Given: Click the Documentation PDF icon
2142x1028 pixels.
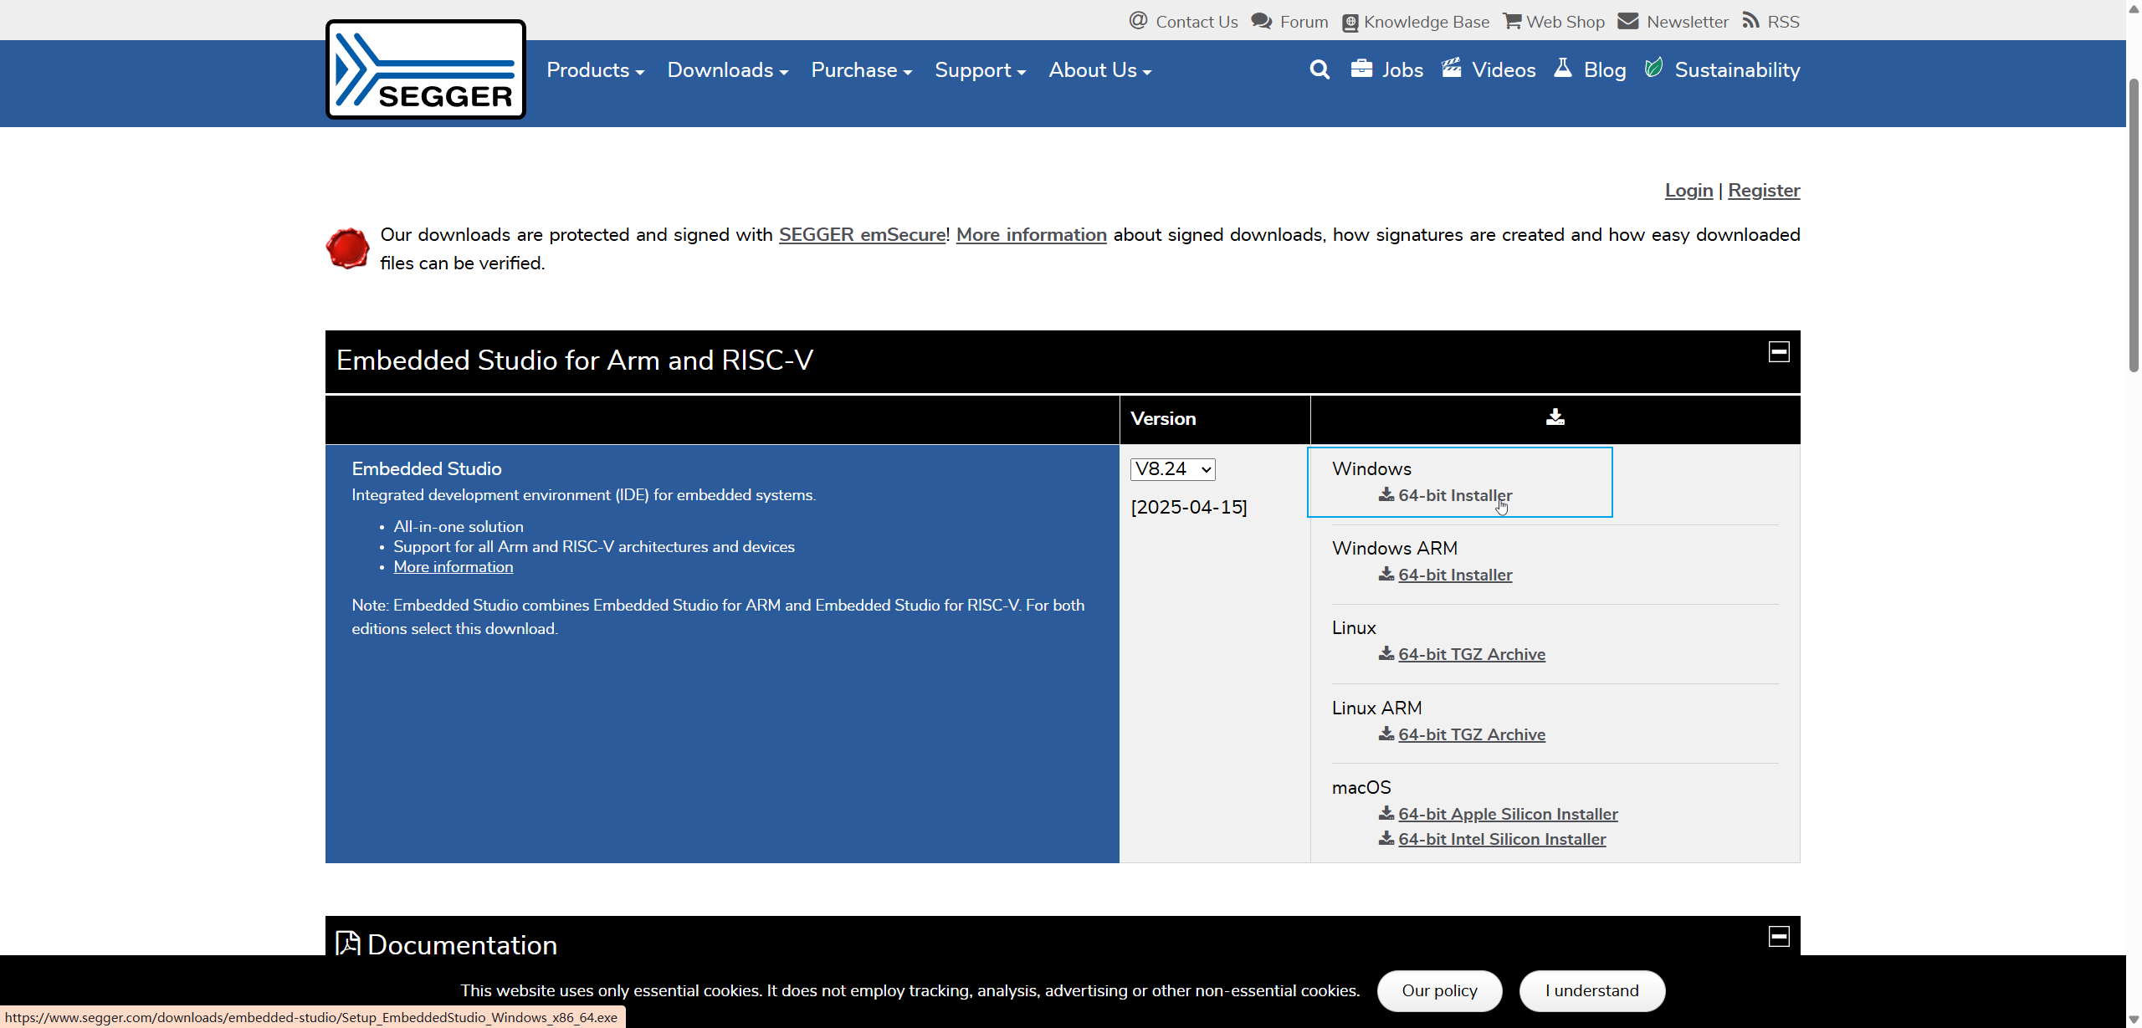Looking at the screenshot, I should pyautogui.click(x=348, y=944).
